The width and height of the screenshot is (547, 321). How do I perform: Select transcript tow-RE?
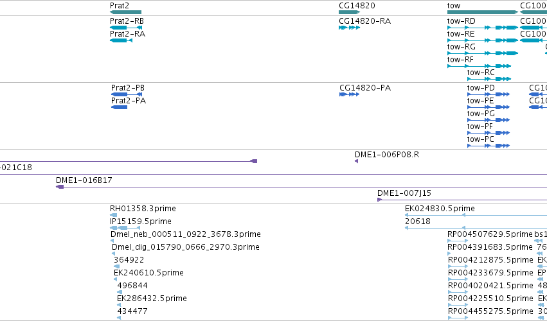pos(483,40)
